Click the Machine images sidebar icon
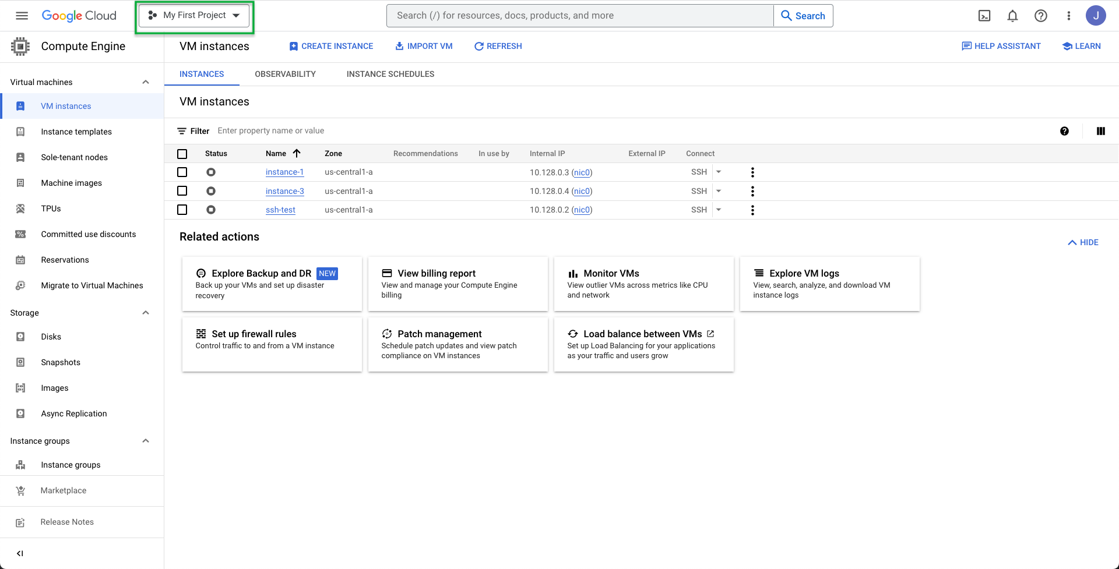 (20, 183)
